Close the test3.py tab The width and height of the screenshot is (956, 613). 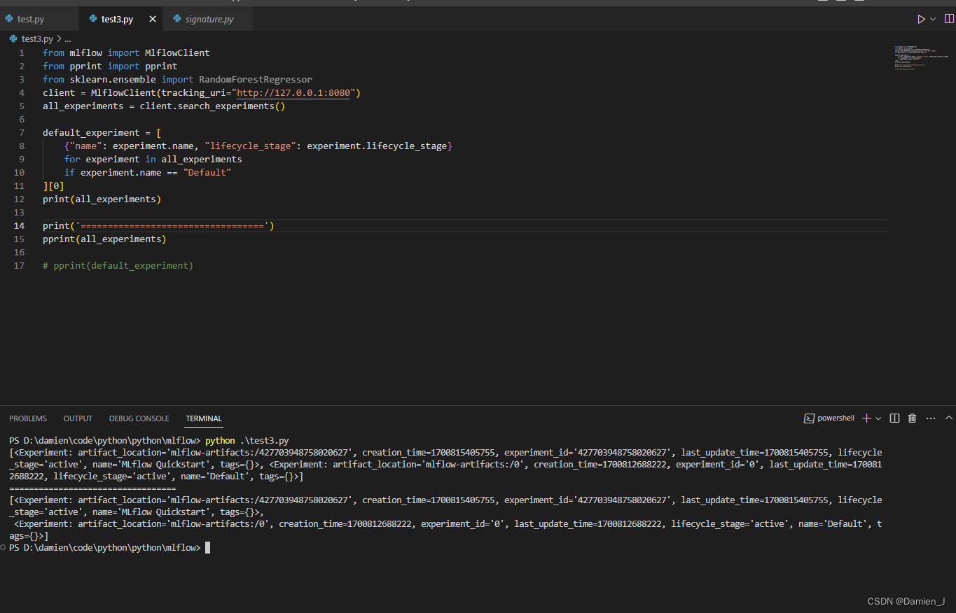152,19
